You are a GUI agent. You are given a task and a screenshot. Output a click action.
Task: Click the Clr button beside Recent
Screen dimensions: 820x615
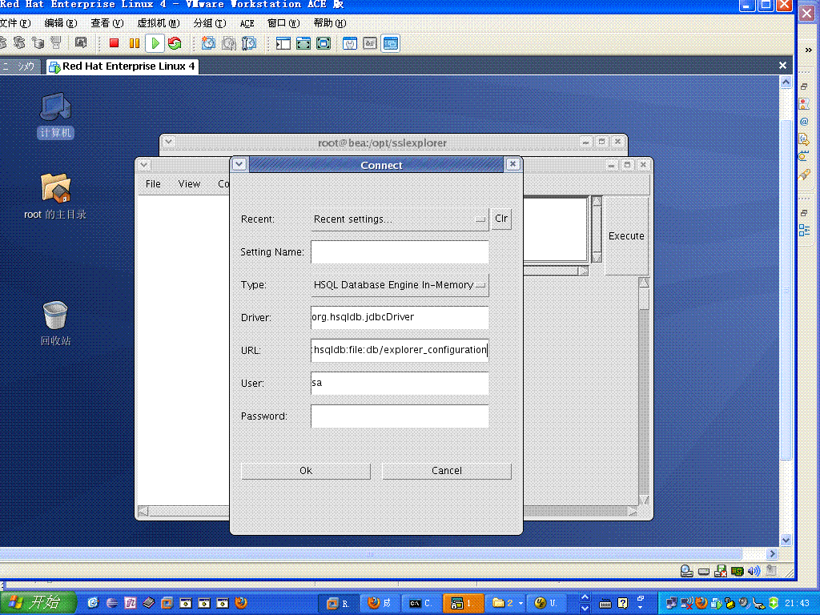501,219
